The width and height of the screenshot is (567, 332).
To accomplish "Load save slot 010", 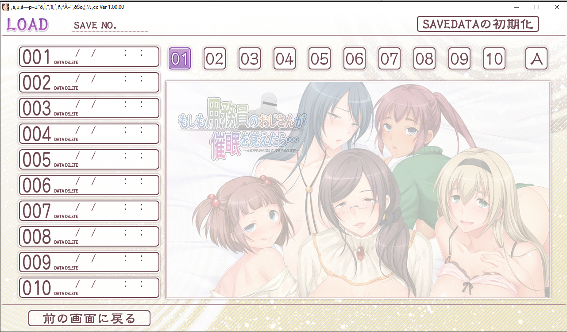I will click(89, 288).
